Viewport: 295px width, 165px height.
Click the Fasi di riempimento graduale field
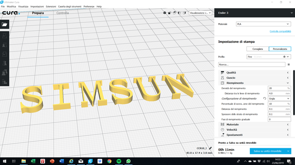(x=279, y=119)
